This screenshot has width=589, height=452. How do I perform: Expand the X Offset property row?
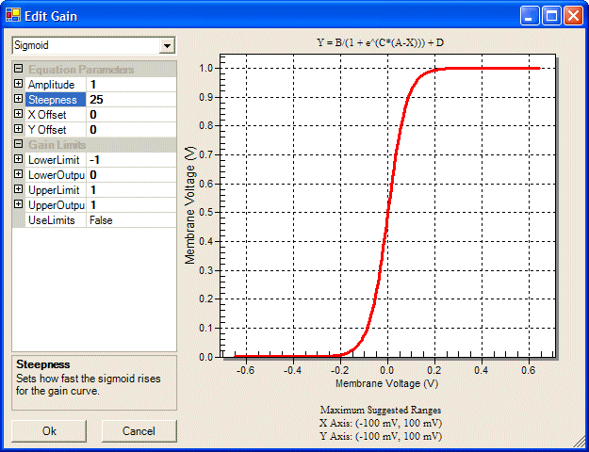click(x=19, y=114)
